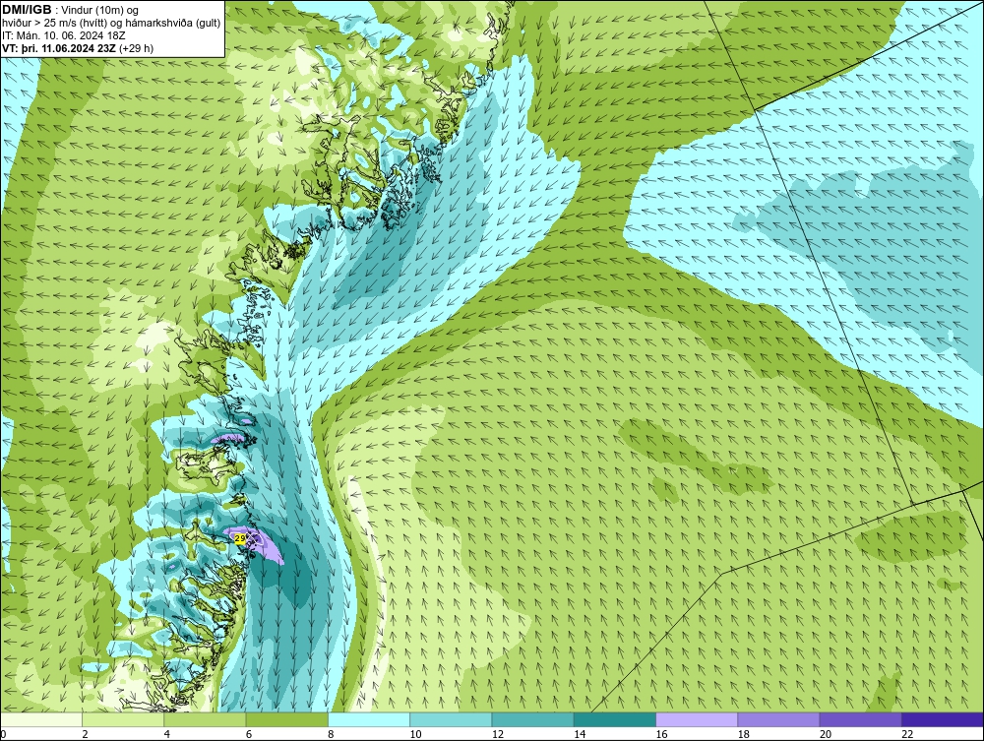Click the '2' scale label
This screenshot has height=741, width=984.
coord(85,735)
